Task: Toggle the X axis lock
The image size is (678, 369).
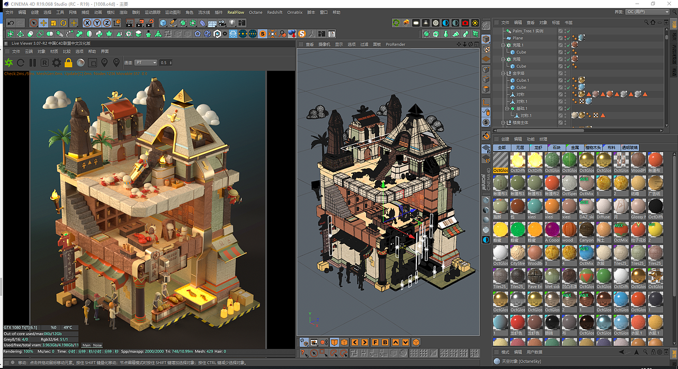Action: pyautogui.click(x=87, y=23)
